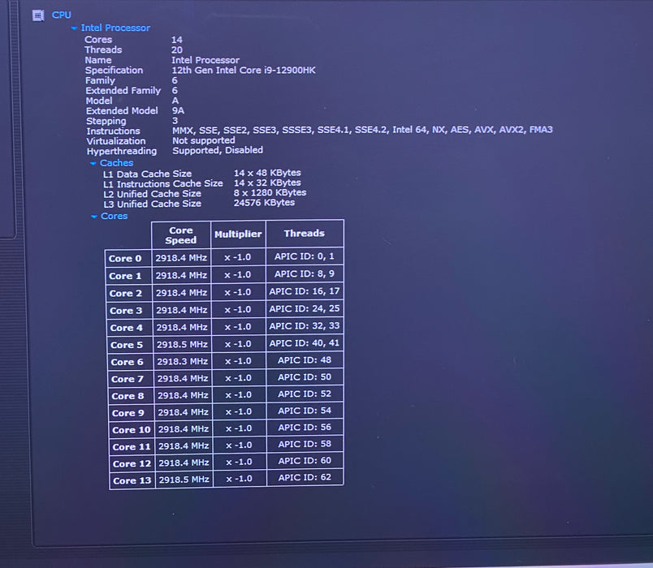Click Core 5 speed 2918.5 MHz

(183, 345)
